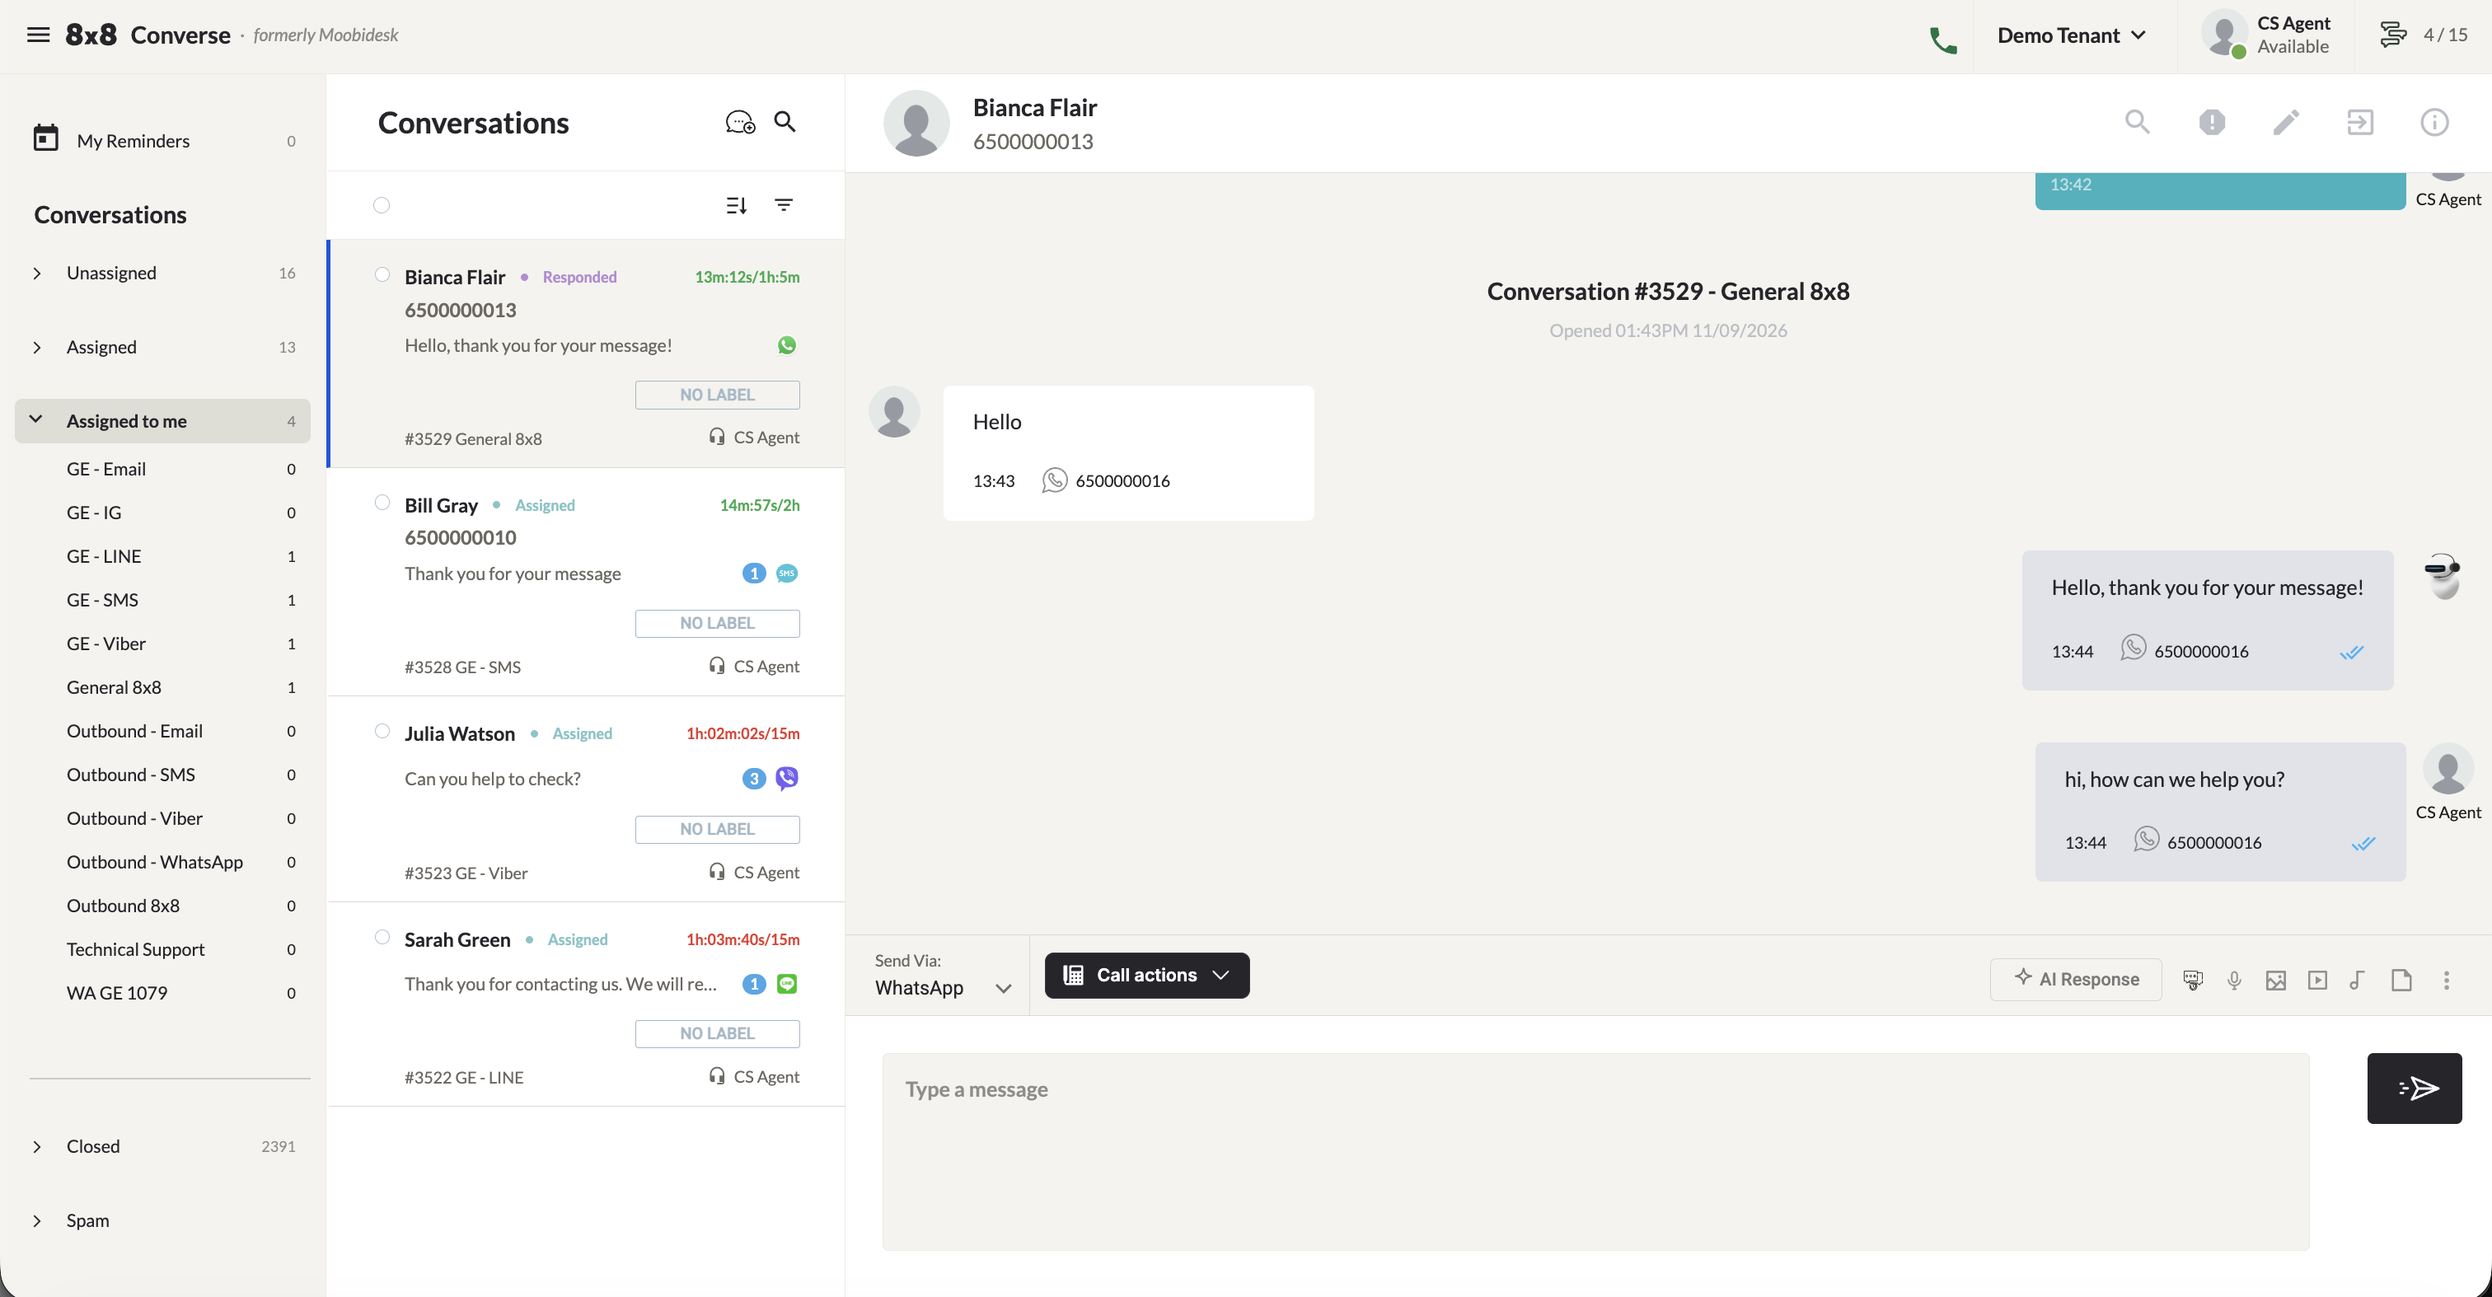Viewport: 2492px width, 1297px height.
Task: Expand the Unassigned conversations group
Action: click(x=37, y=274)
